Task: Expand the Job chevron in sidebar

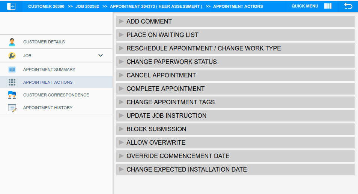Action: coord(101,55)
